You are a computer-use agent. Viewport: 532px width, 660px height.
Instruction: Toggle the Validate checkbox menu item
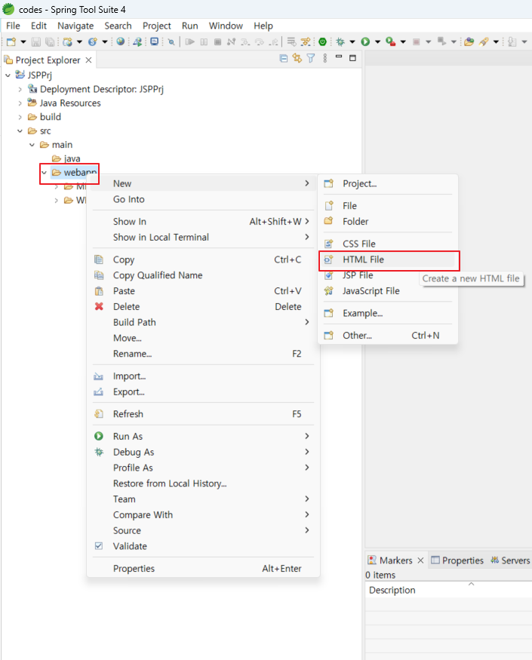203,546
